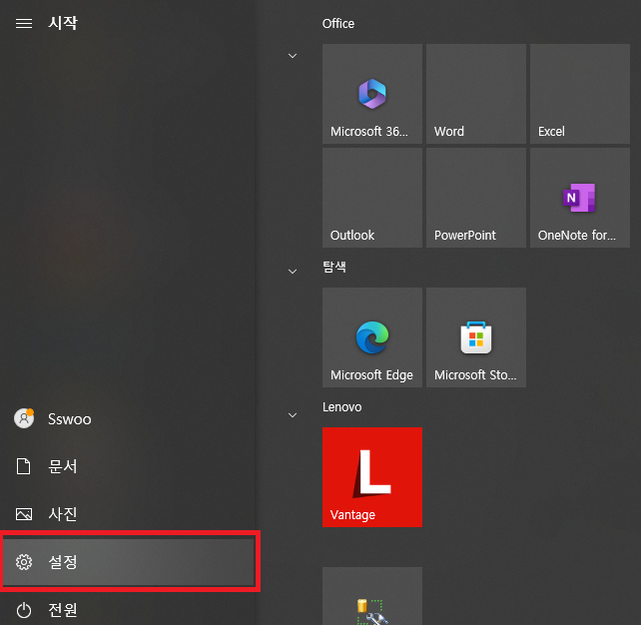This screenshot has width=641, height=625.
Task: Open the Sswoo user account menu
Action: 129,419
